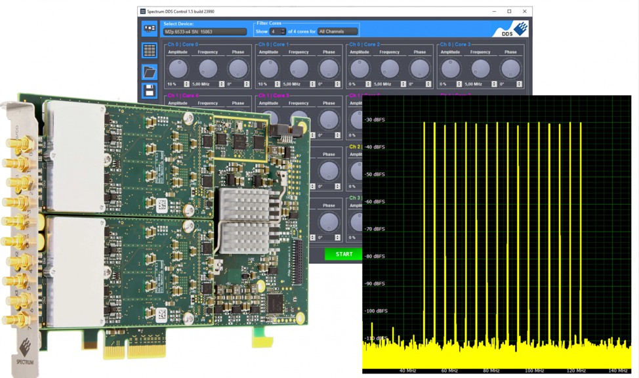The image size is (639, 378).
Task: Turn the Ch 0 Core 2 Amplitude knob
Action: (x=360, y=68)
